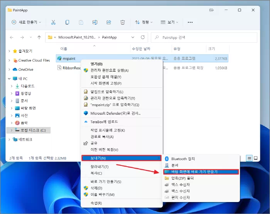The width and height of the screenshot is (270, 214).
Task: Choose 속성(R) in context menu
Action: 122,203
